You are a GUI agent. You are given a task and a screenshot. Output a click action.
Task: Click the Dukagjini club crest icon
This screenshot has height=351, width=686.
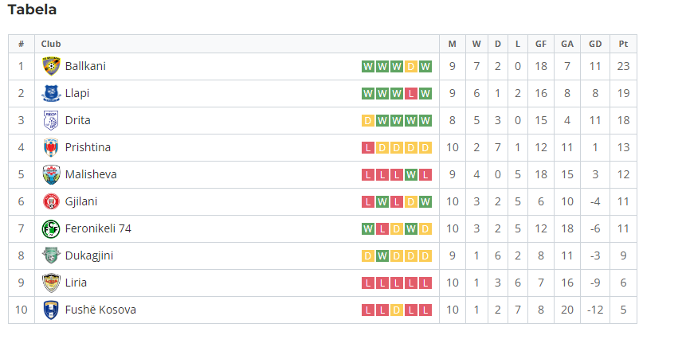[51, 256]
